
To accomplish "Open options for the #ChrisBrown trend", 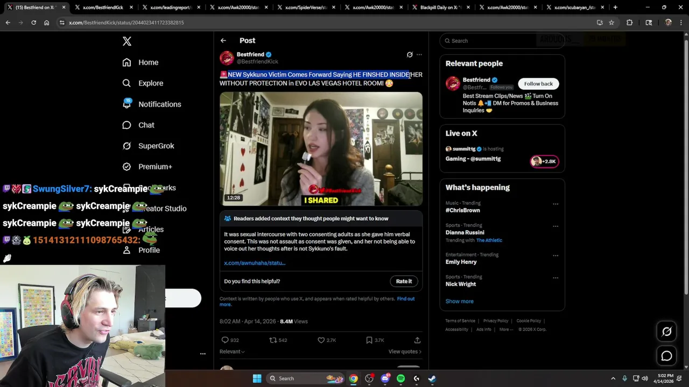I will tap(556, 204).
